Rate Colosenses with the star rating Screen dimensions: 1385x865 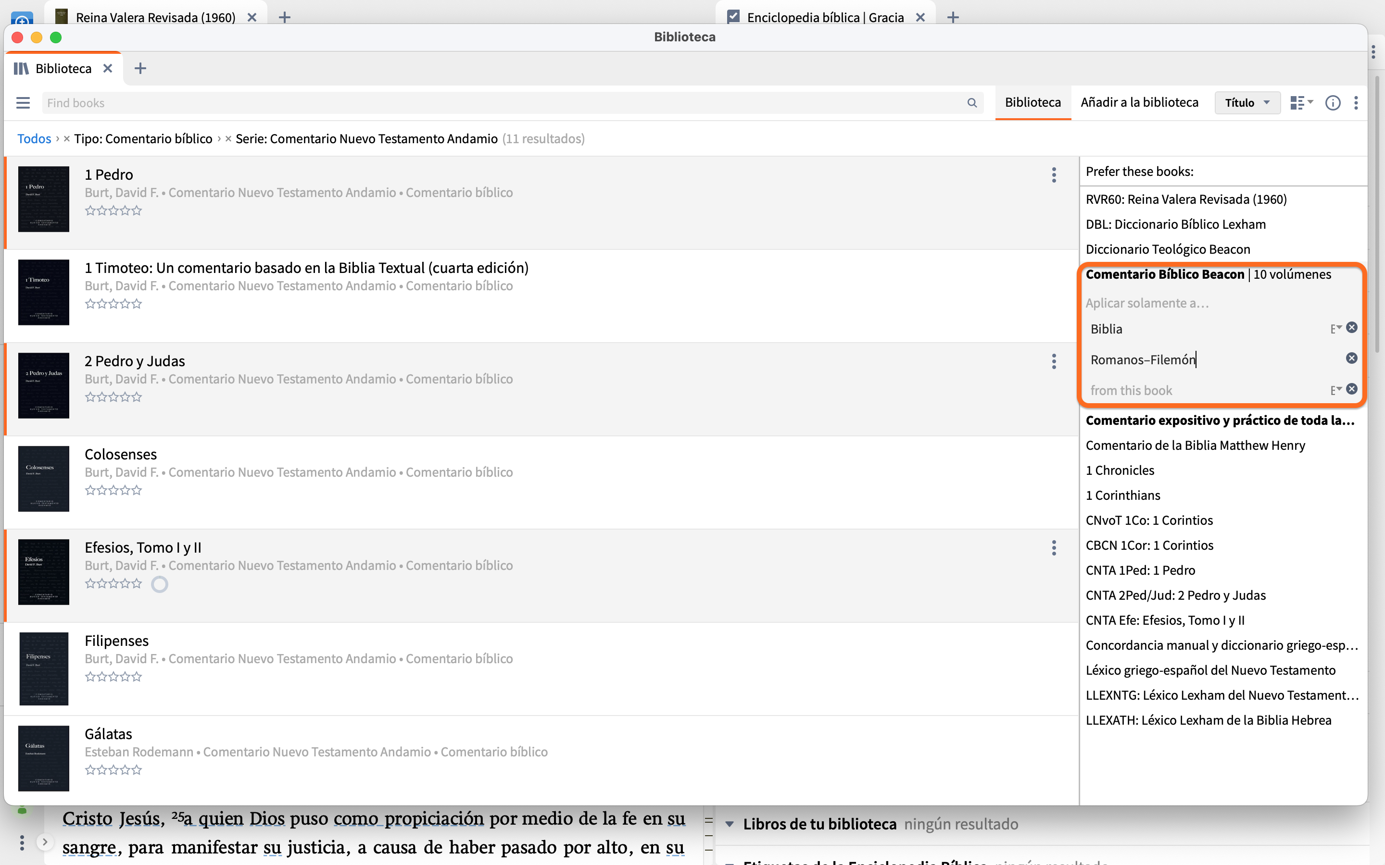[x=113, y=490]
